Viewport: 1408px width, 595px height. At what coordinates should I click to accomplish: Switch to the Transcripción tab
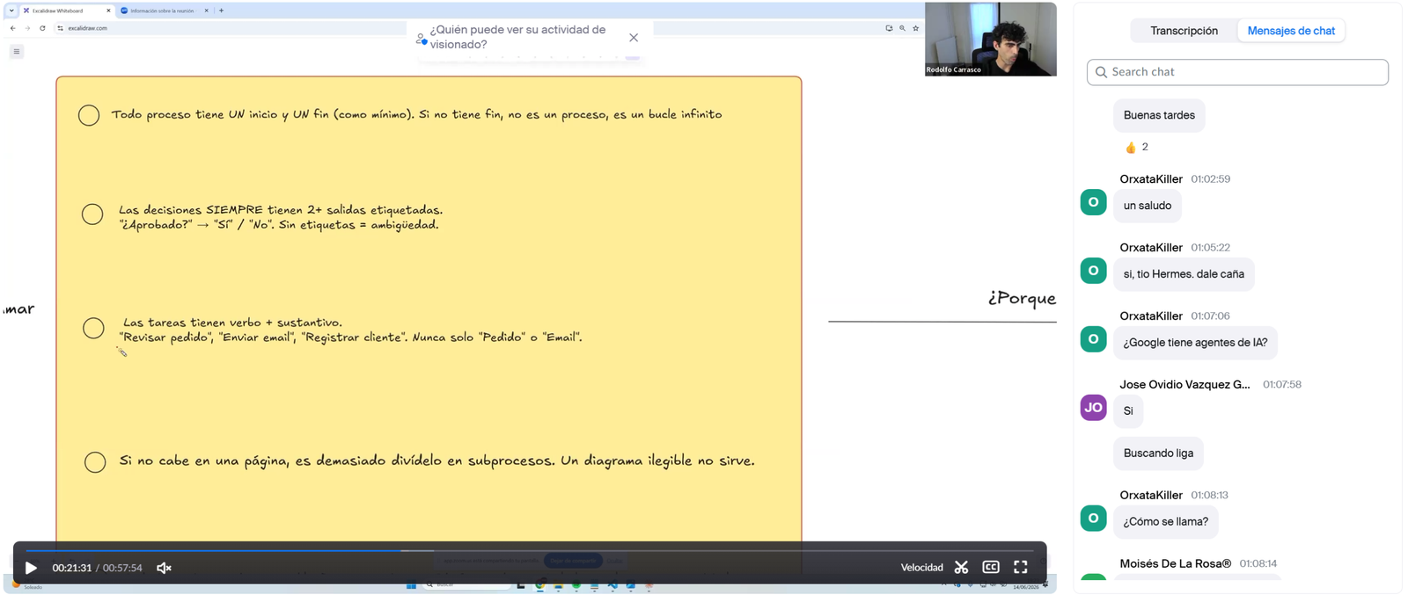pos(1184,31)
